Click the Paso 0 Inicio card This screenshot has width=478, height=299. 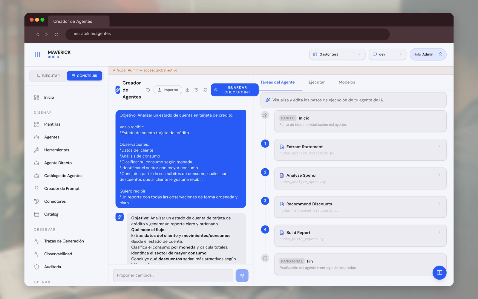click(360, 121)
